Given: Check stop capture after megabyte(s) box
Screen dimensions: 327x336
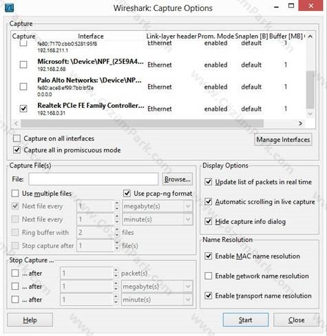Looking at the screenshot, I should click(15, 286).
